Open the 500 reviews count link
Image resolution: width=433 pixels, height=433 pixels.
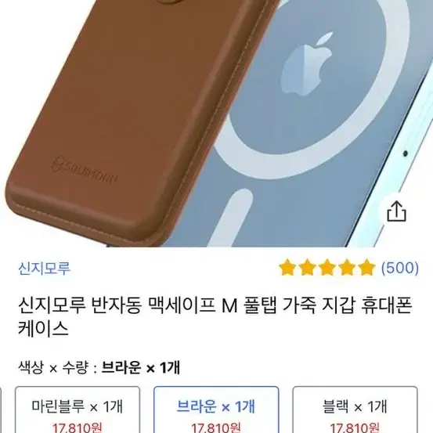pyautogui.click(x=400, y=268)
